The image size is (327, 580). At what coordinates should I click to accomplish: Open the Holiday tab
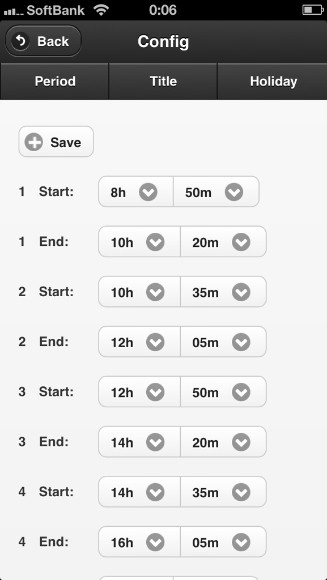click(x=273, y=82)
